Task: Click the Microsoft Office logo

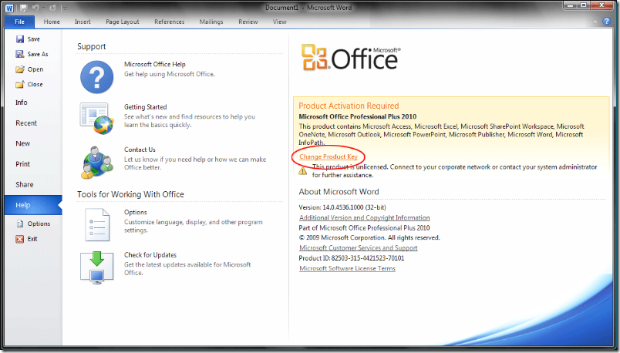Action: point(351,58)
